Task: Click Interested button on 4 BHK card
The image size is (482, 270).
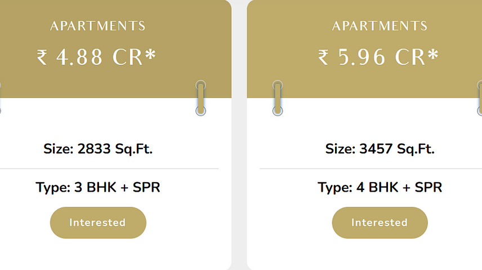Action: (380, 223)
